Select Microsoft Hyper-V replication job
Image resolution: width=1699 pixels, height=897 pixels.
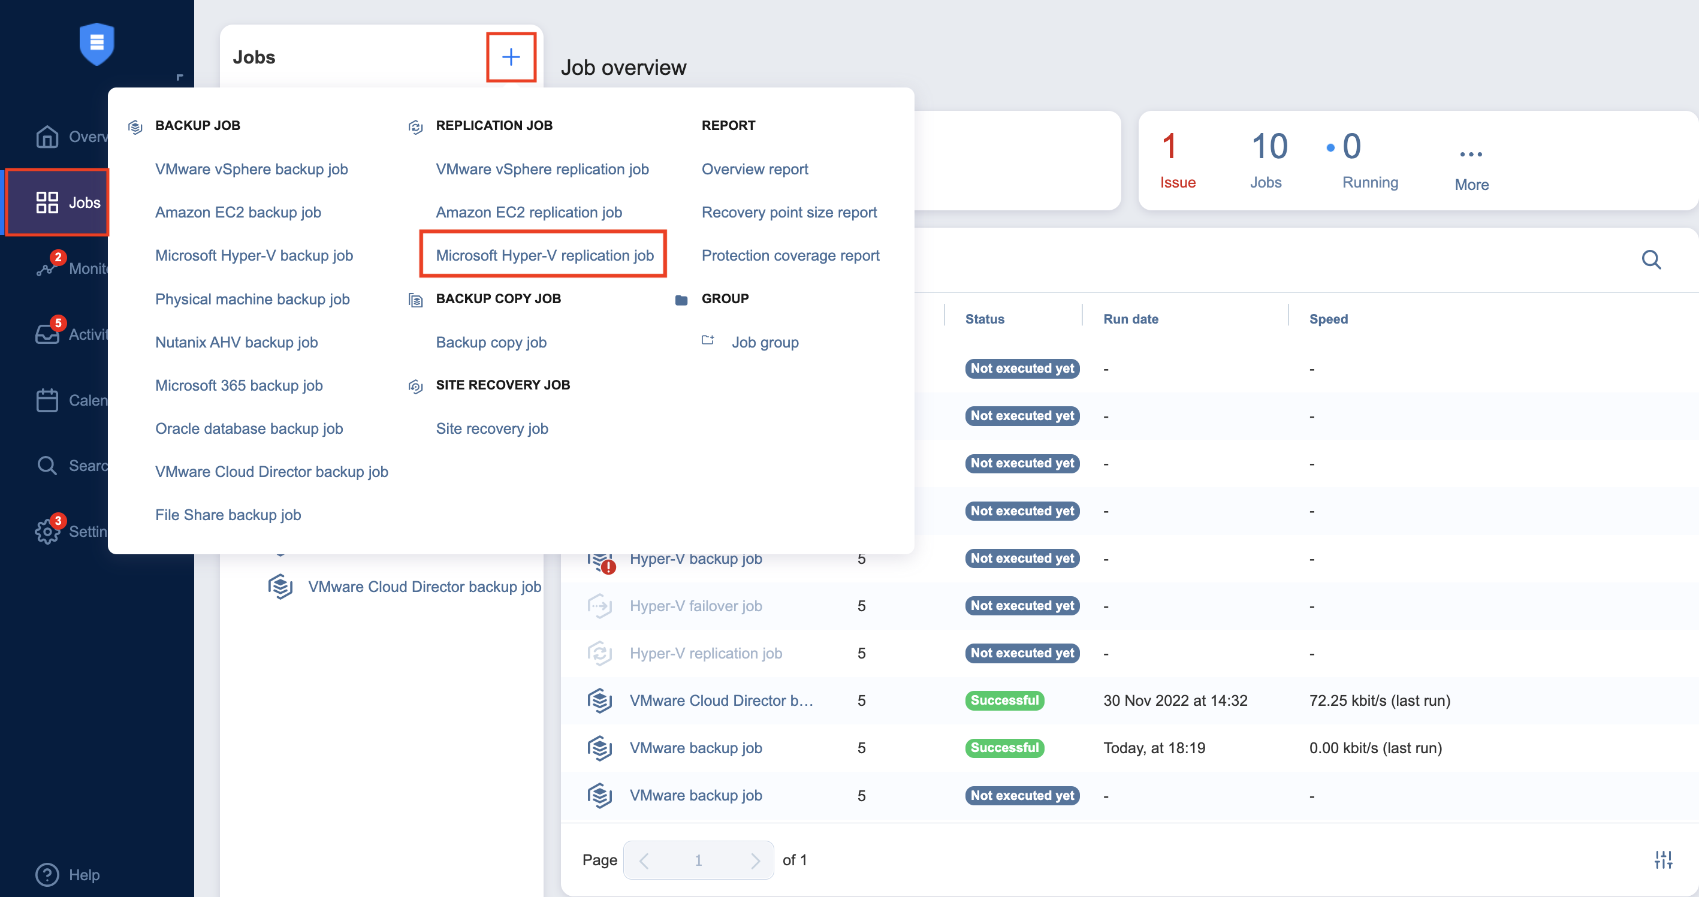click(x=545, y=255)
